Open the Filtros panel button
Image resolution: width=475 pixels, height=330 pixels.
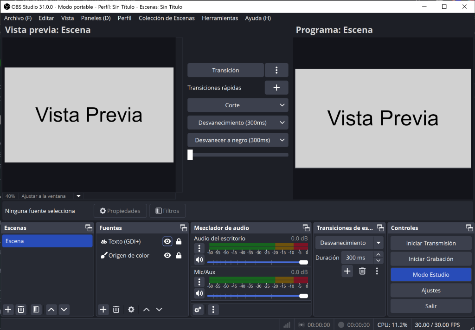tap(167, 210)
